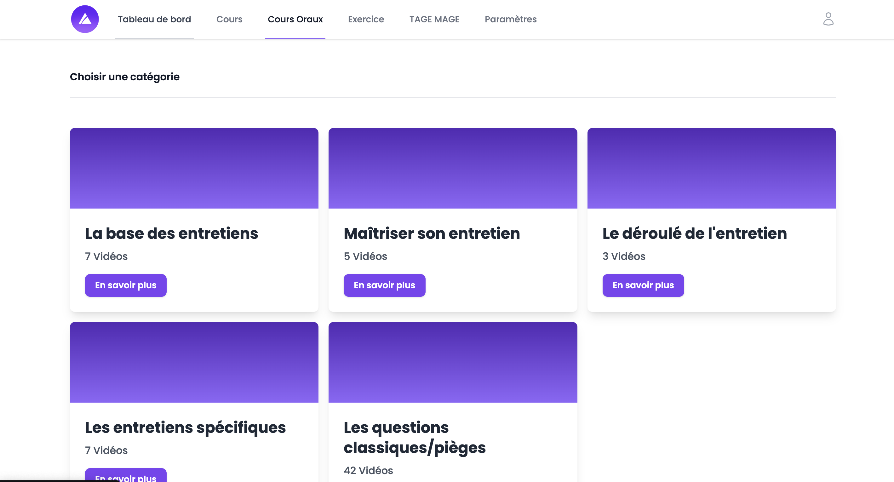Click the La base des entretiens title
This screenshot has height=482, width=894.
coord(171,233)
